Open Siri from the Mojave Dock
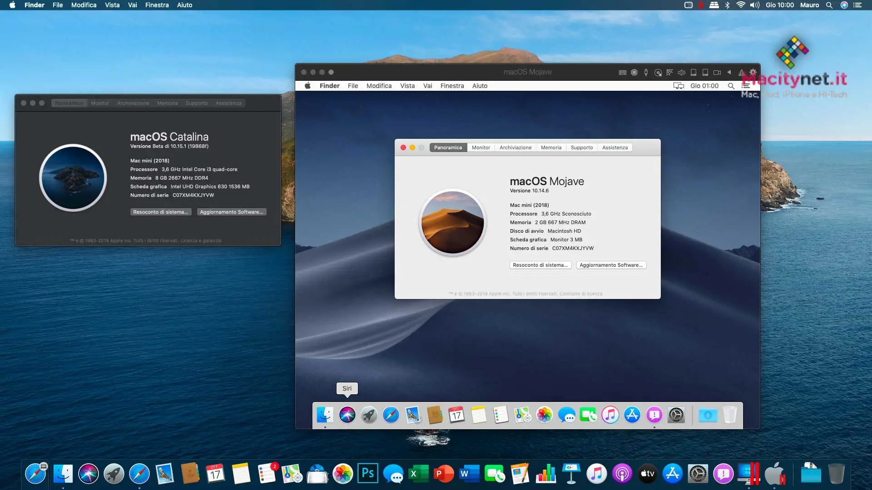 [347, 415]
